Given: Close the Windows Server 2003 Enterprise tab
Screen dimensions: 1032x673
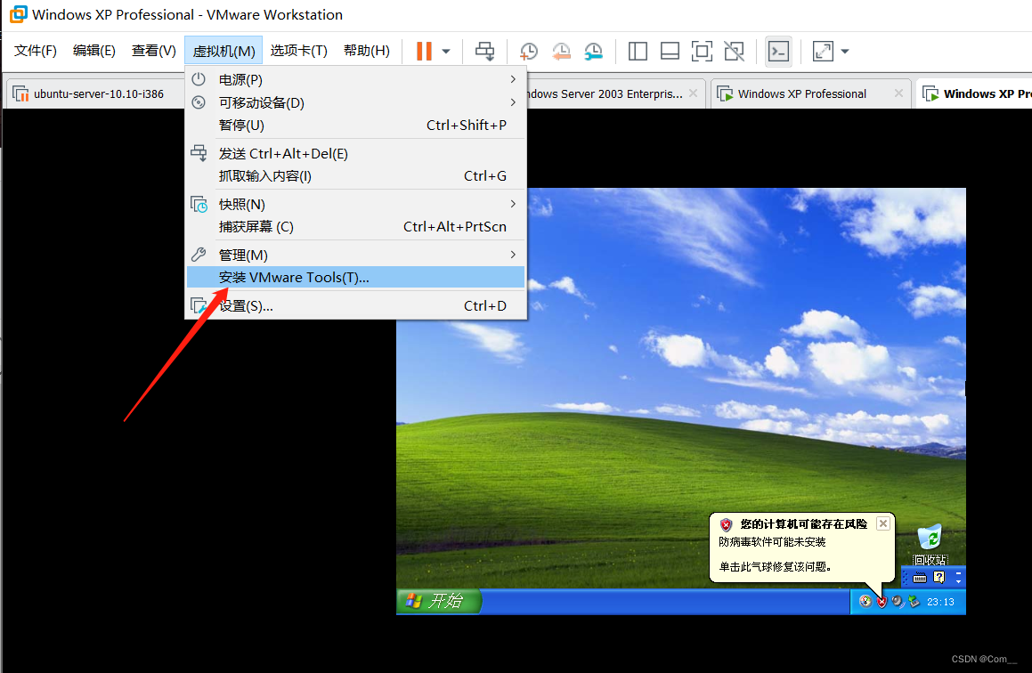Looking at the screenshot, I should 693,93.
